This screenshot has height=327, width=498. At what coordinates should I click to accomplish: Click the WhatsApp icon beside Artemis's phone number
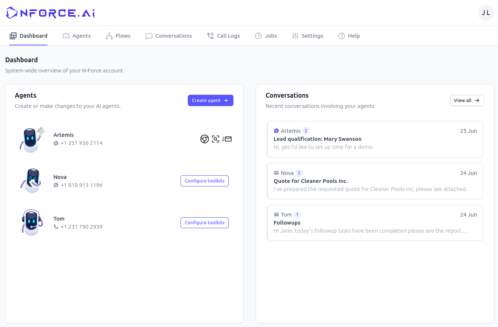[x=56, y=143]
